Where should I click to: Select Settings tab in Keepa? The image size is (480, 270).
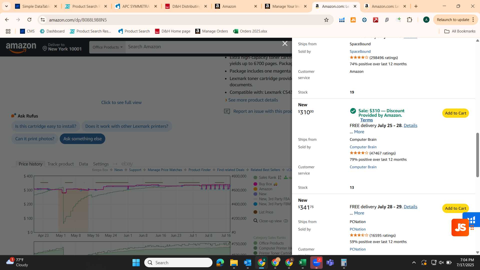101,164
